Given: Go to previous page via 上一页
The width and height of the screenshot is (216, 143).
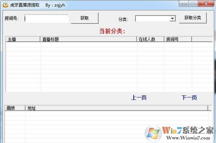Looking at the screenshot, I should pyautogui.click(x=139, y=97).
